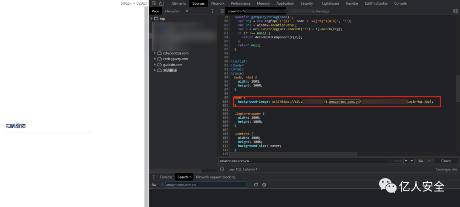Clear the search results icon

264,185
